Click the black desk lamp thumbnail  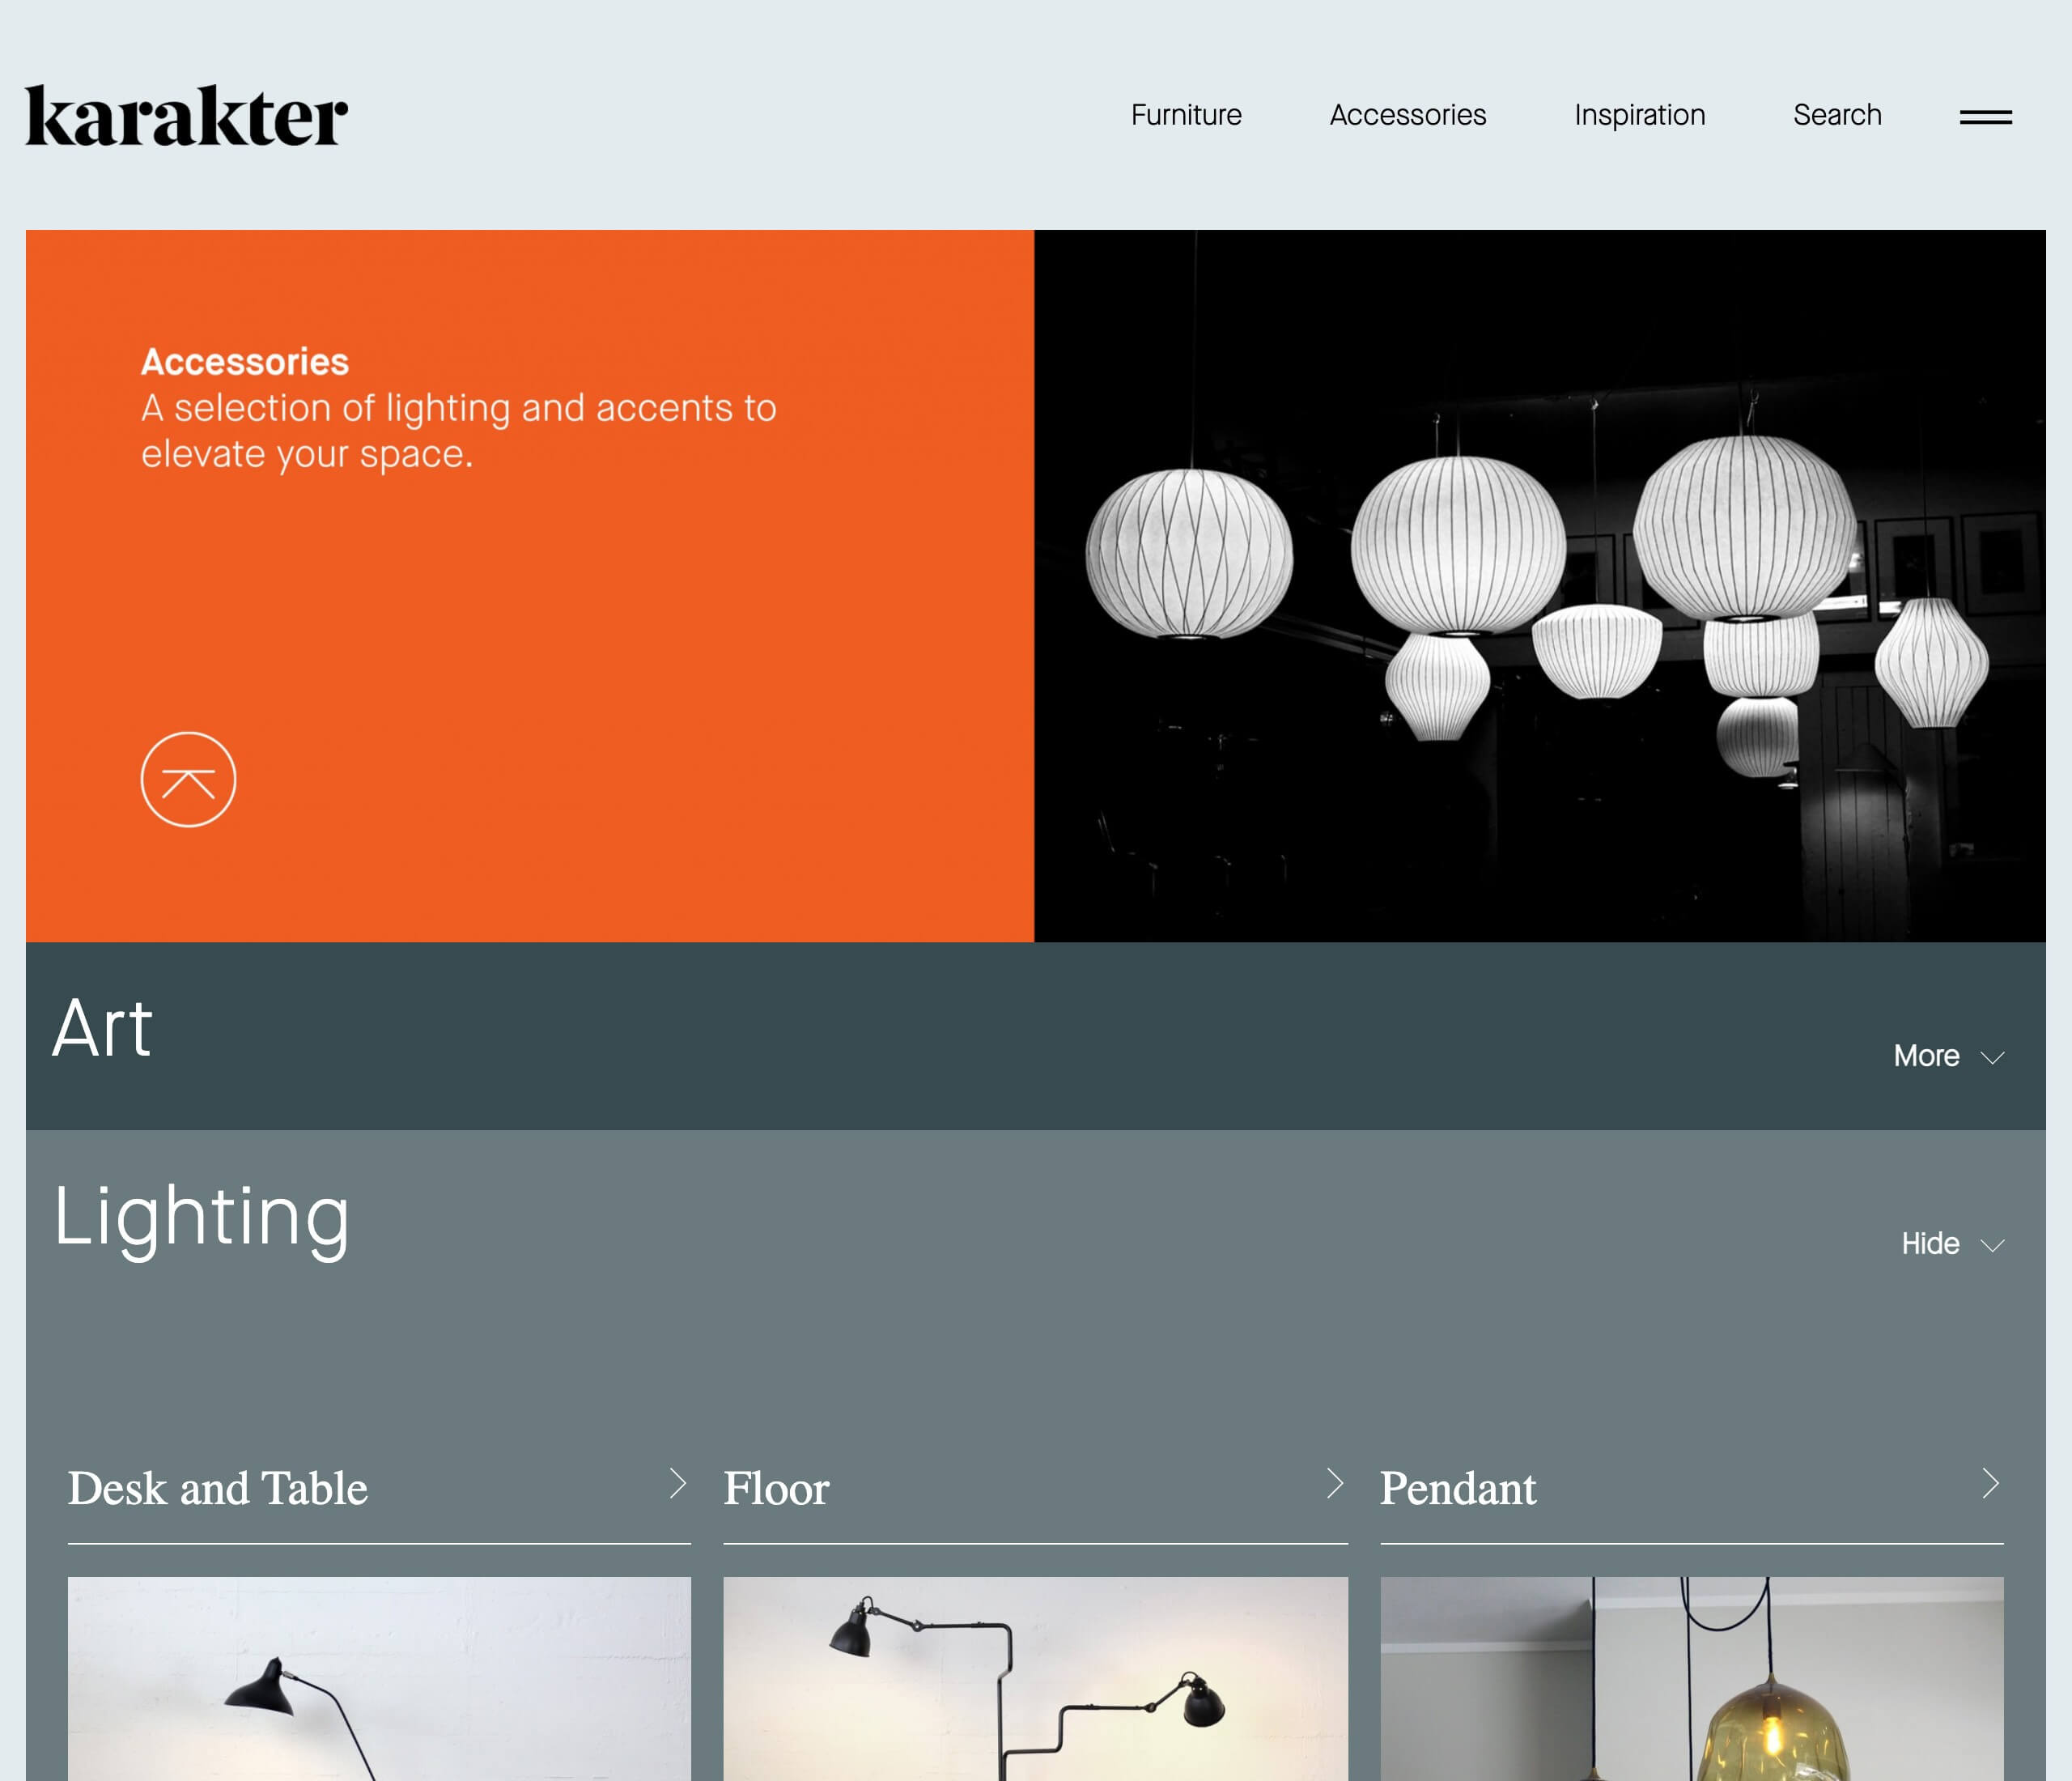pos(379,1678)
